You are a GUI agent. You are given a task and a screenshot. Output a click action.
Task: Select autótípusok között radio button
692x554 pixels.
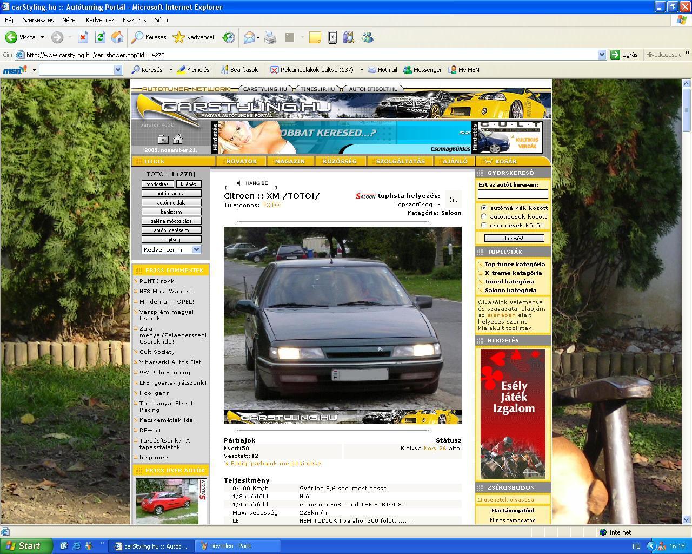[x=484, y=216]
